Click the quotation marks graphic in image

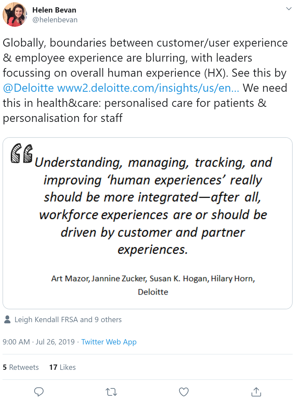pyautogui.click(x=22, y=153)
